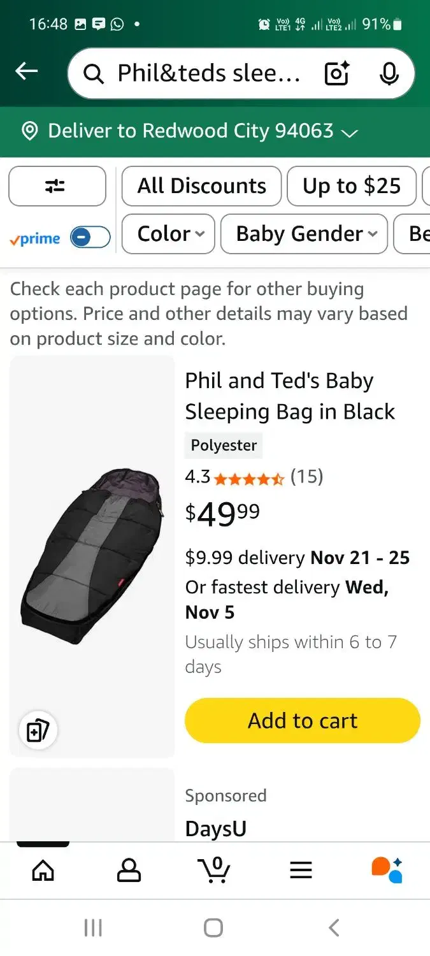Open the hamburger menu icon

[301, 870]
